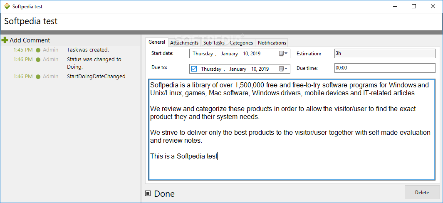Toggle the Done checkbox

[148, 193]
